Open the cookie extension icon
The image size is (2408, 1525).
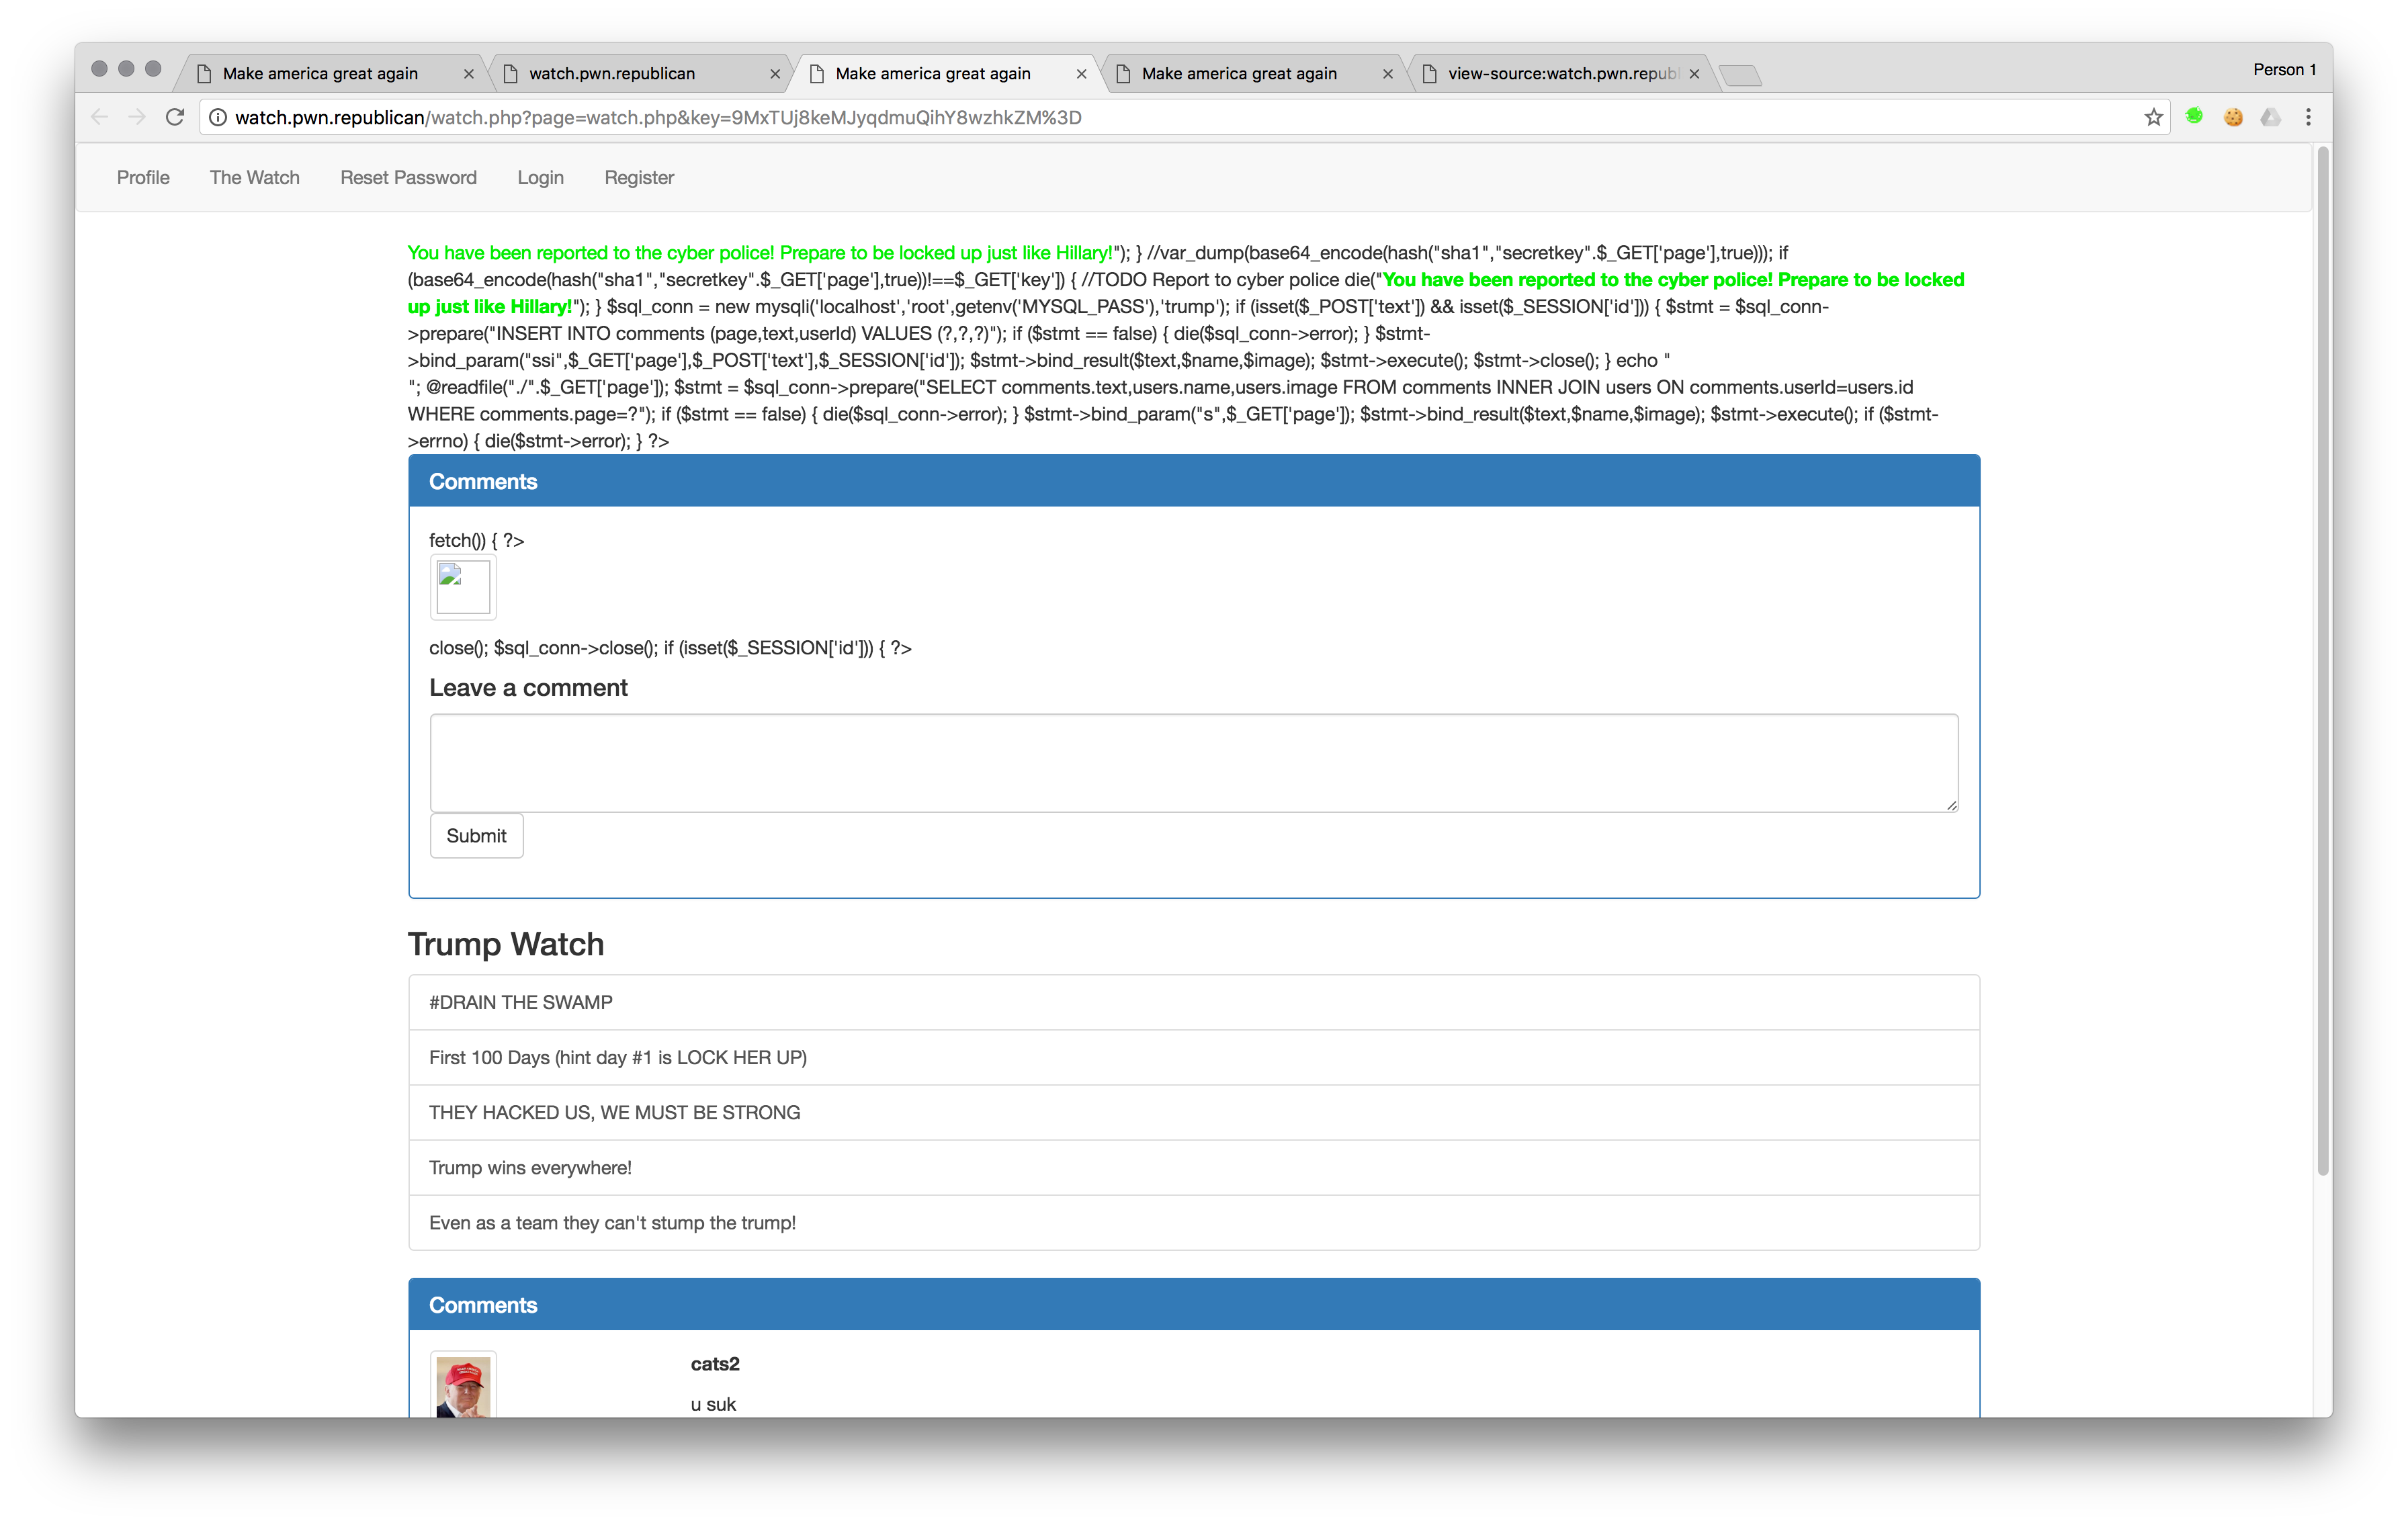tap(2233, 117)
